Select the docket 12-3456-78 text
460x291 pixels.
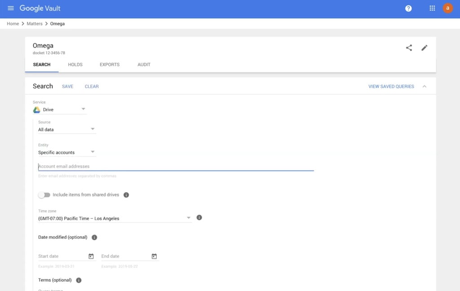click(49, 53)
